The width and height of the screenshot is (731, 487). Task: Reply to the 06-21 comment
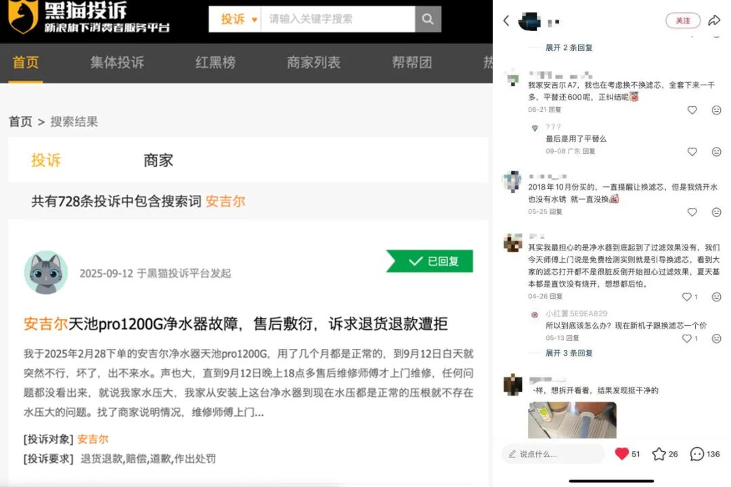(x=555, y=110)
